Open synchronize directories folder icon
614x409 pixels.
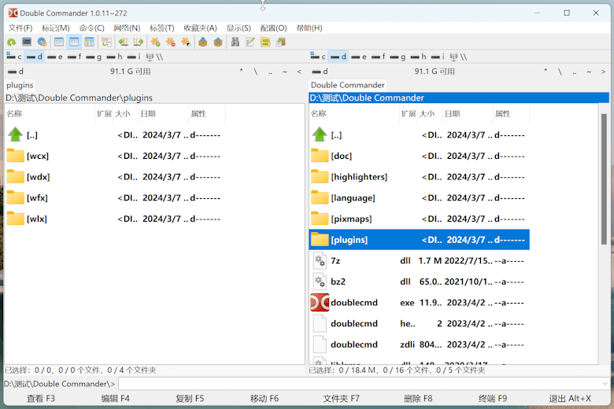click(265, 42)
